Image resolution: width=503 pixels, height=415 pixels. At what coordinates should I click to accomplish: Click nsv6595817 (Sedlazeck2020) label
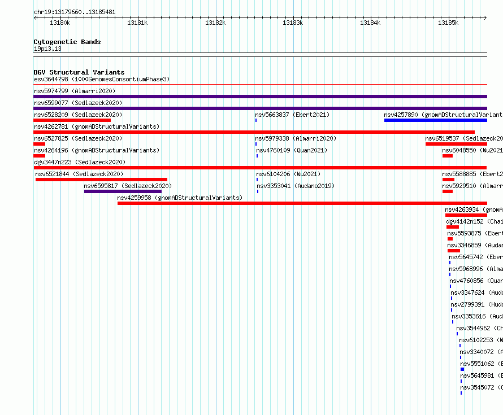point(128,186)
